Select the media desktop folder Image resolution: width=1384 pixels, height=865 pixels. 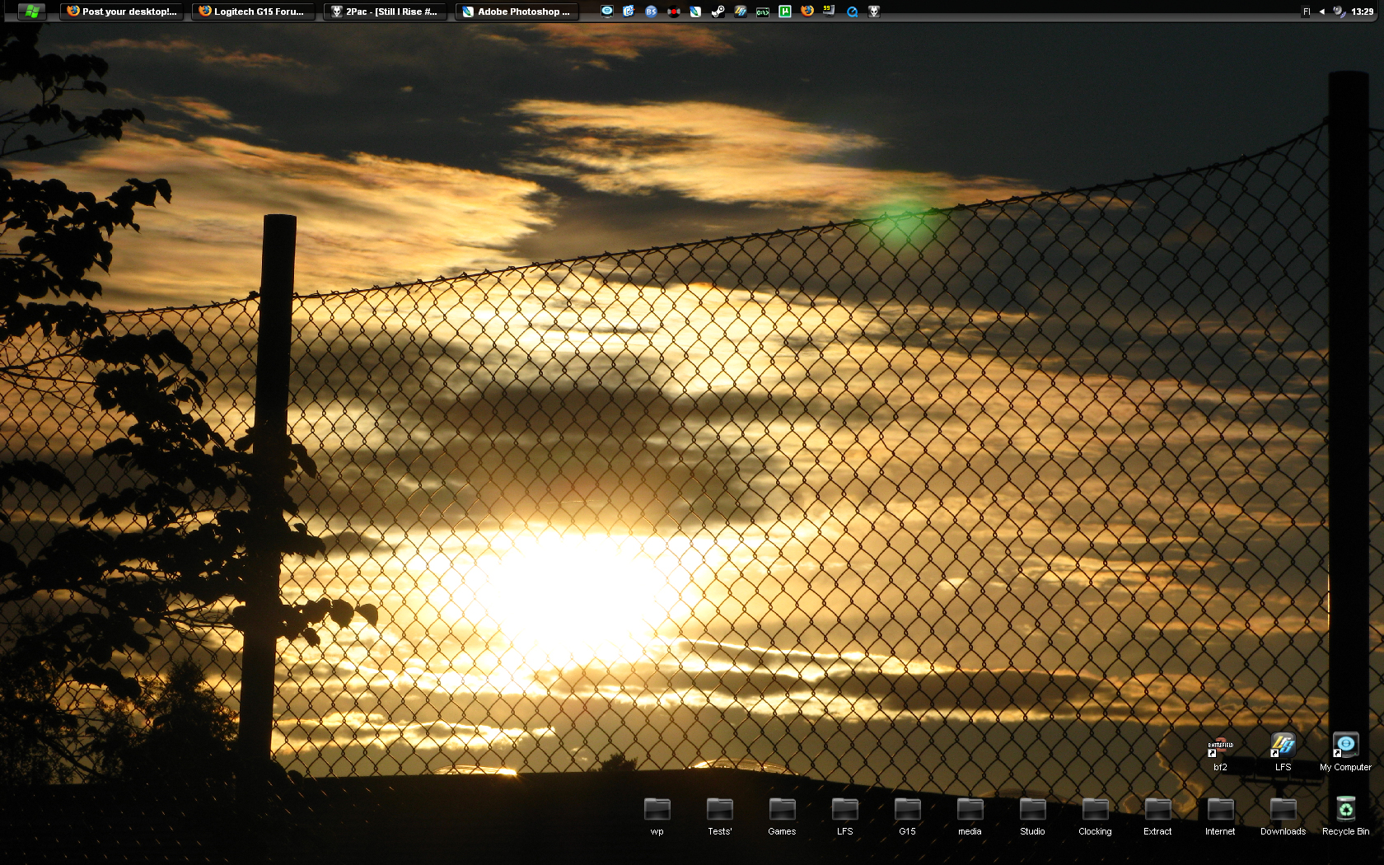tap(970, 816)
